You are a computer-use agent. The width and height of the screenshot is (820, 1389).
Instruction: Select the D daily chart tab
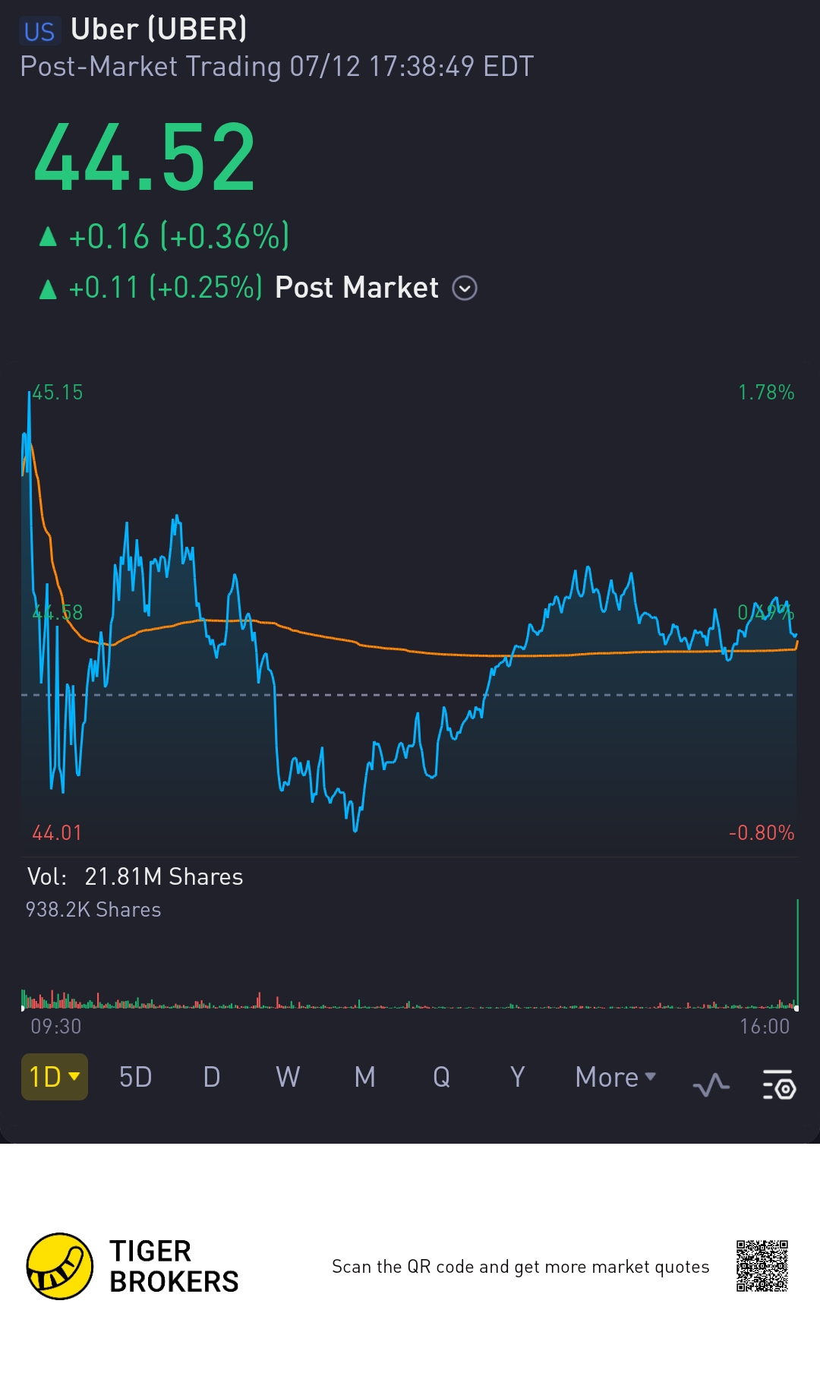click(212, 1077)
